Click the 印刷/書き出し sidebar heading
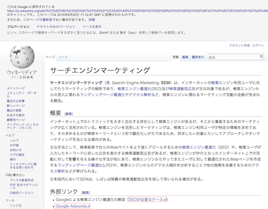Image resolution: width=268 pixels, height=209 pixels. coord(15,175)
